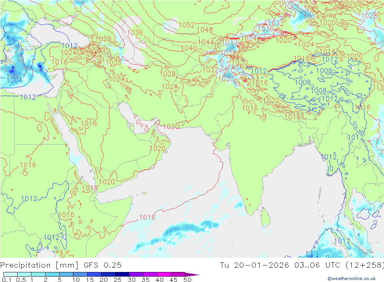Click the 1048 isobar label

[x=205, y=30]
